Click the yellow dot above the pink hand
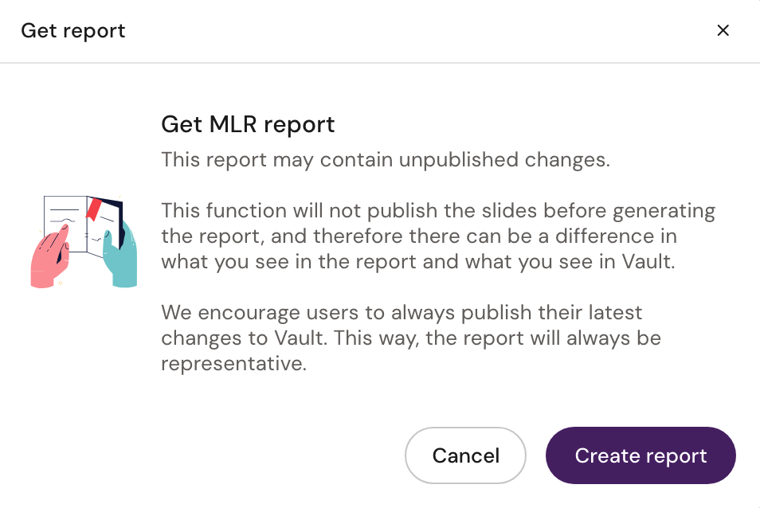The image size is (760, 508). click(x=40, y=232)
